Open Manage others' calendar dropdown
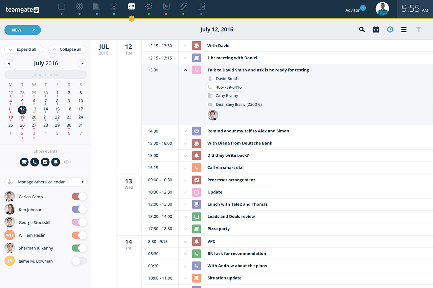 click(x=46, y=182)
